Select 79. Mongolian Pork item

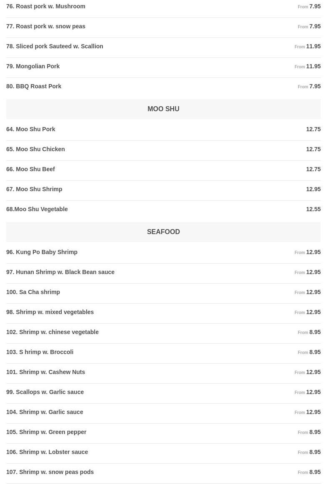click(x=33, y=67)
